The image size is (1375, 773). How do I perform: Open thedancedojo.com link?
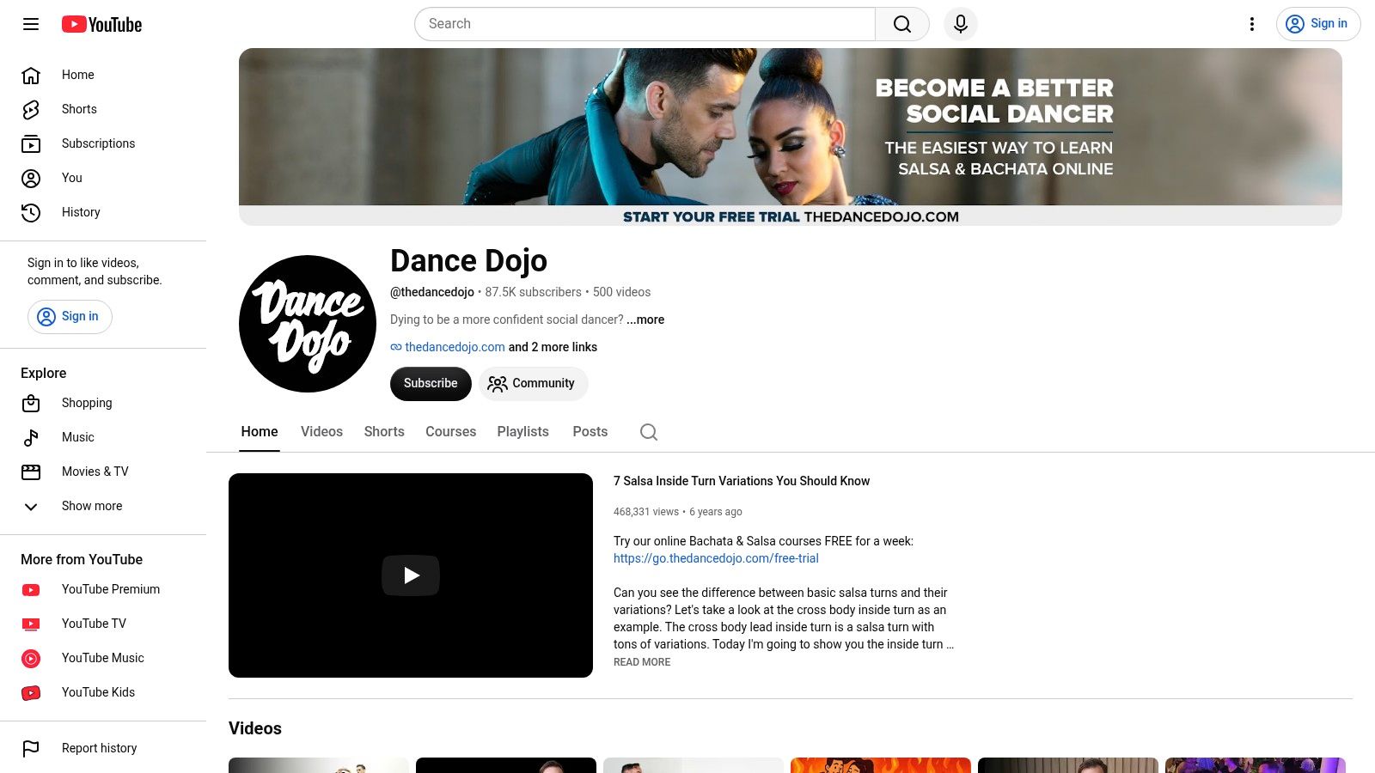click(x=455, y=347)
